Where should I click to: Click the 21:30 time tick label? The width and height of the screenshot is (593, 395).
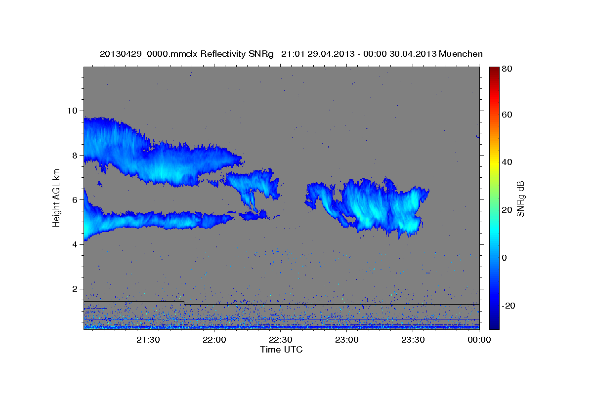point(148,340)
